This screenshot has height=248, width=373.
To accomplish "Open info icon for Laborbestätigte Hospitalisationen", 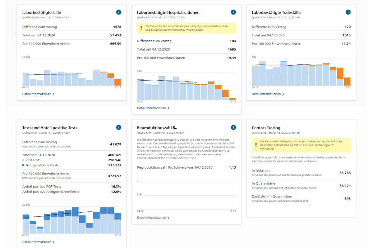I will click(233, 12).
